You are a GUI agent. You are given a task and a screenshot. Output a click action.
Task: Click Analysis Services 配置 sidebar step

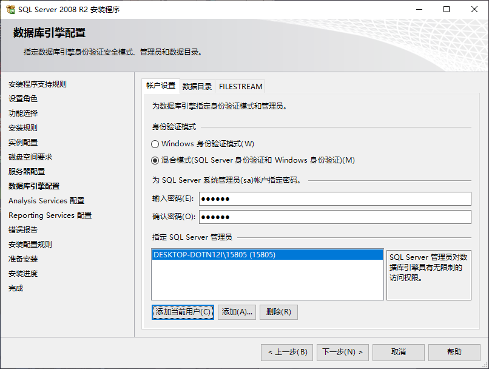pos(47,200)
